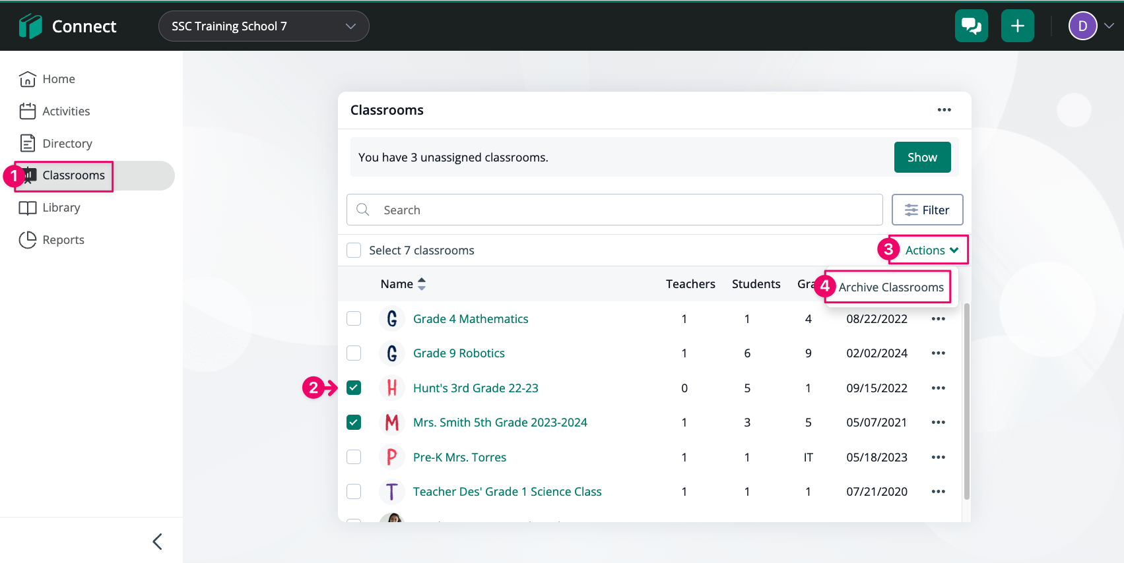Open Pre-K Mrs. Torres row options menu
Image resolution: width=1124 pixels, height=563 pixels.
click(938, 458)
